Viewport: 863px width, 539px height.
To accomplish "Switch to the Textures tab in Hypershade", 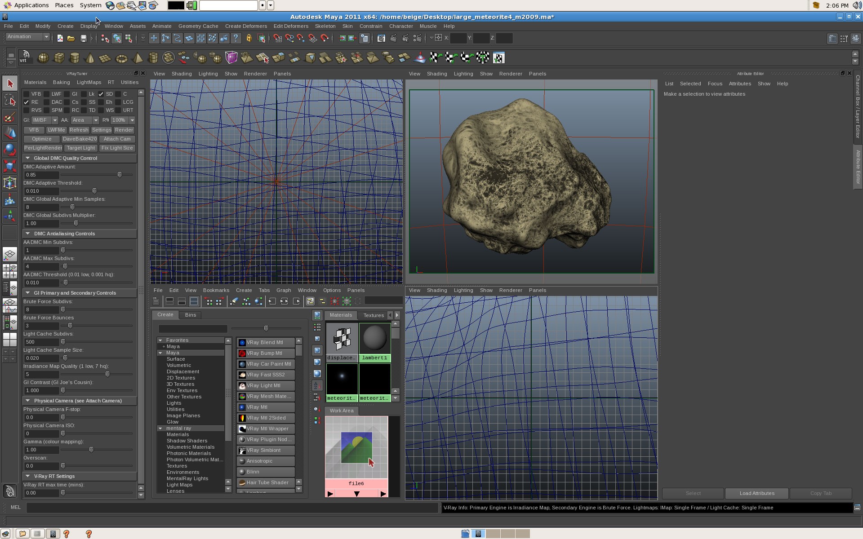I will [374, 315].
